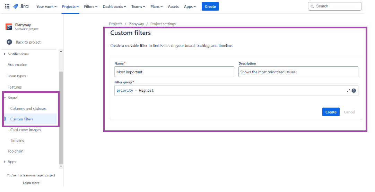This screenshot has height=192, width=375.
Task: Click the Planyway project avatar icon
Action: 9,27
